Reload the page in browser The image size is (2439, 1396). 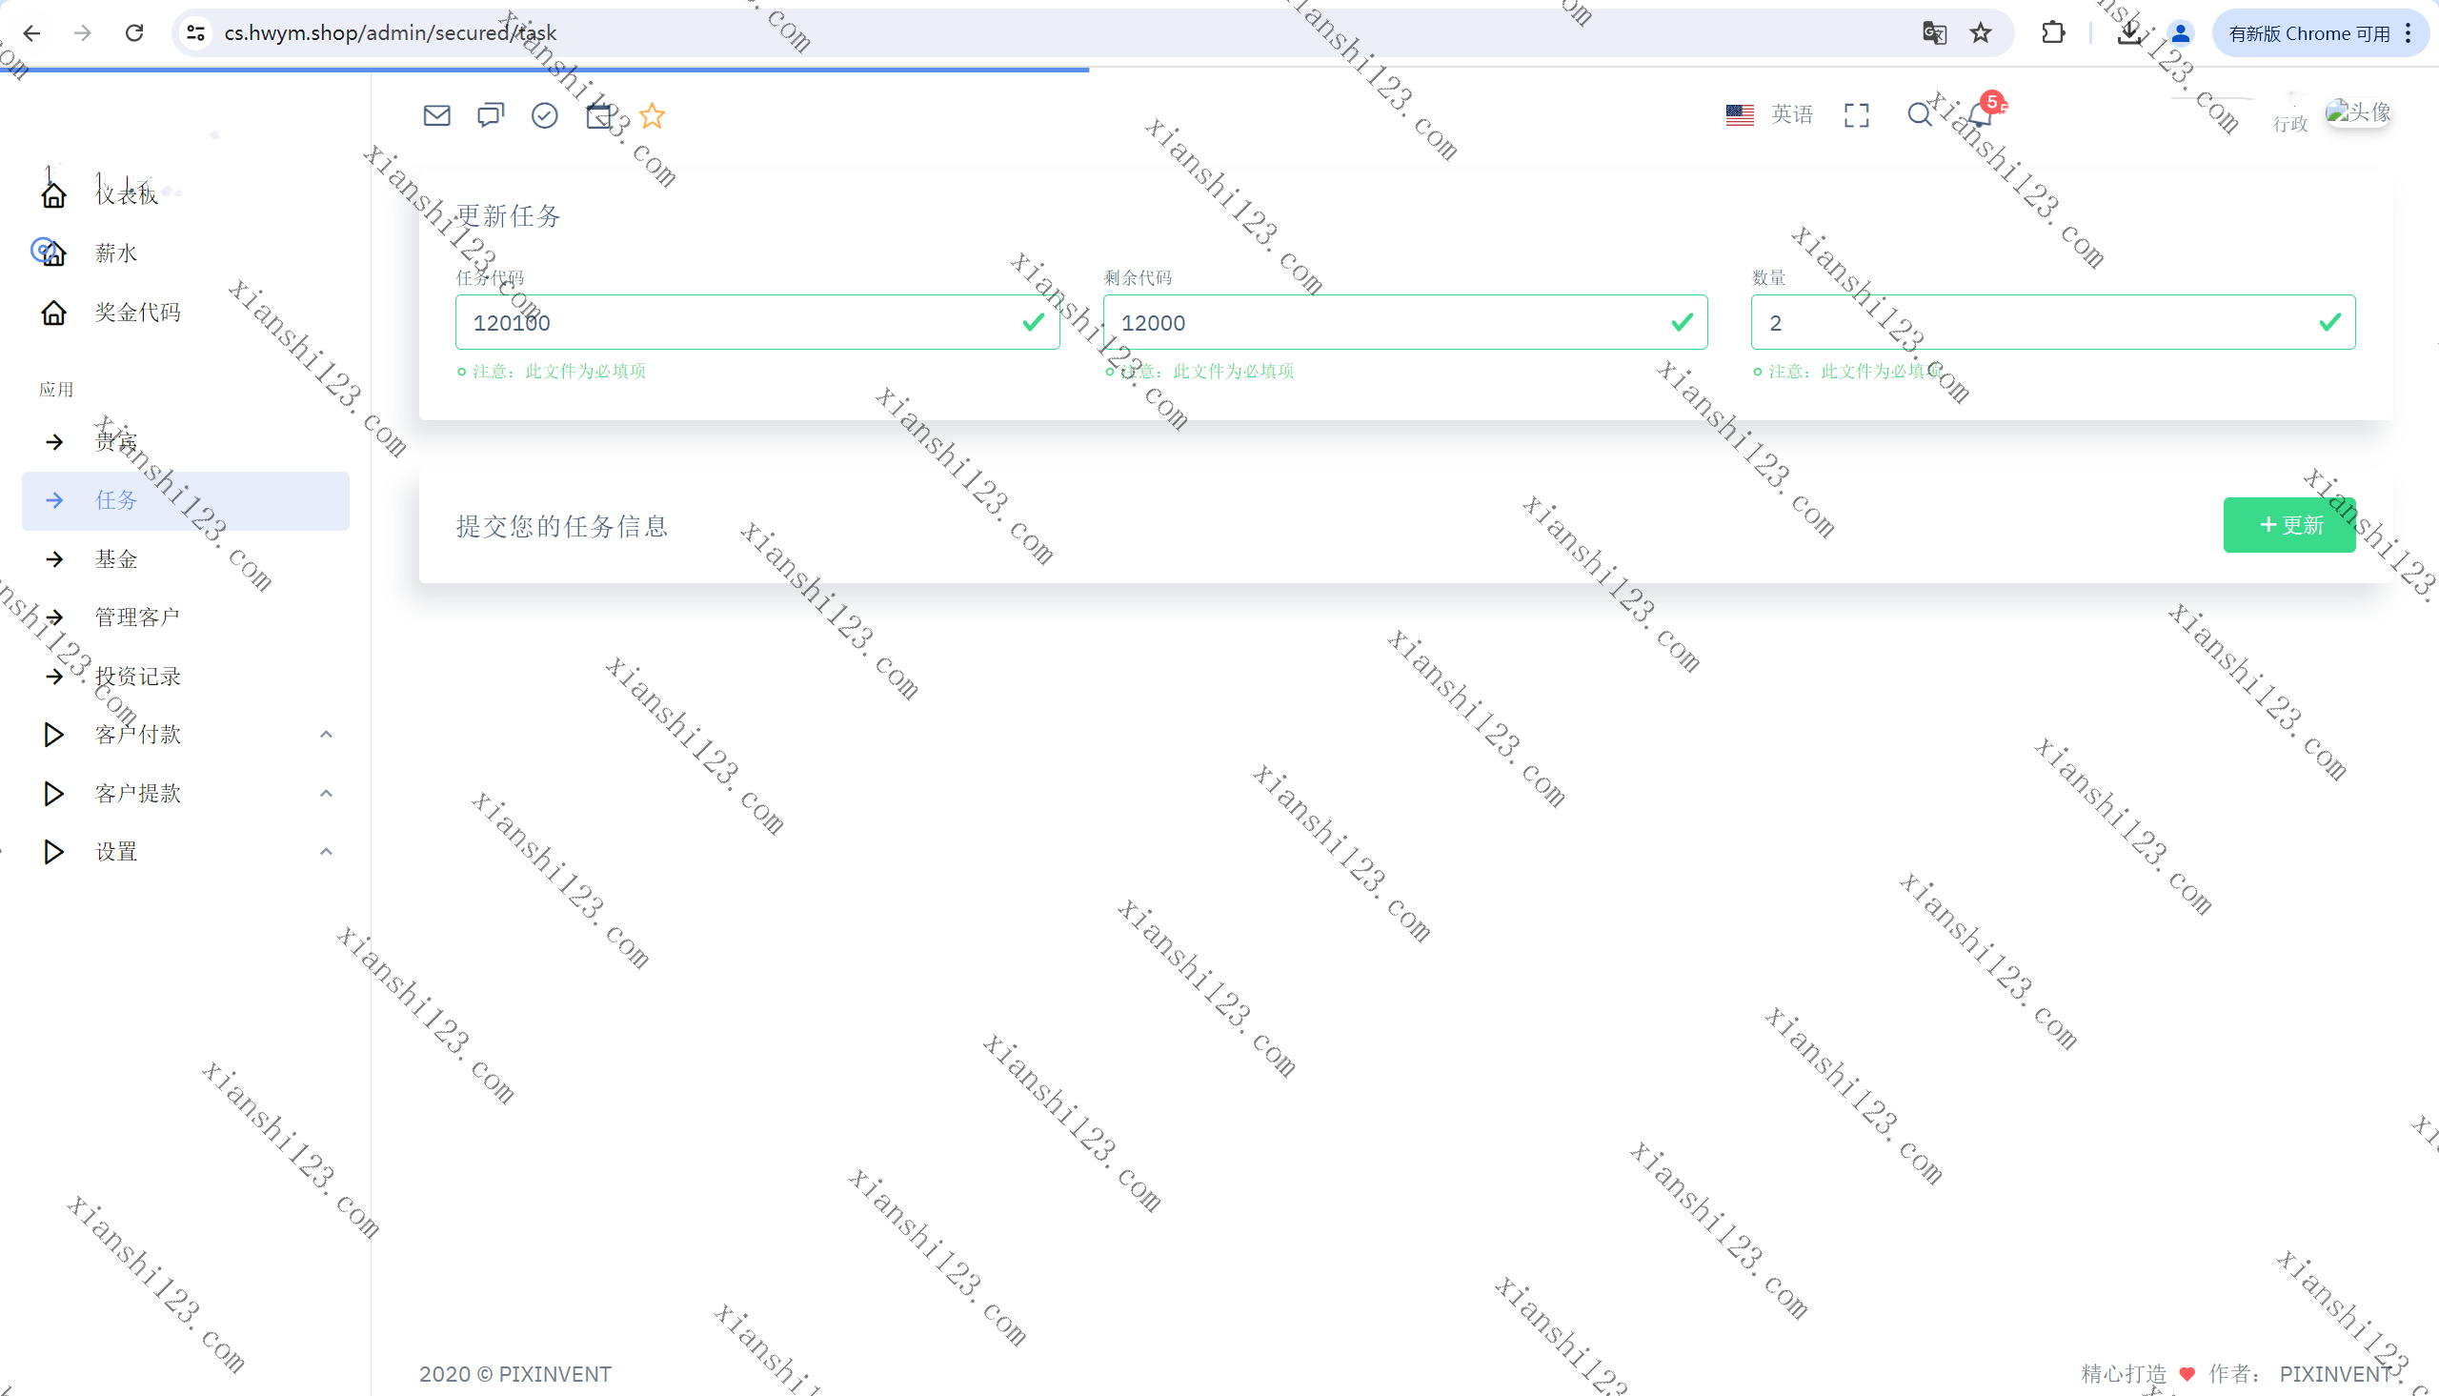point(134,33)
